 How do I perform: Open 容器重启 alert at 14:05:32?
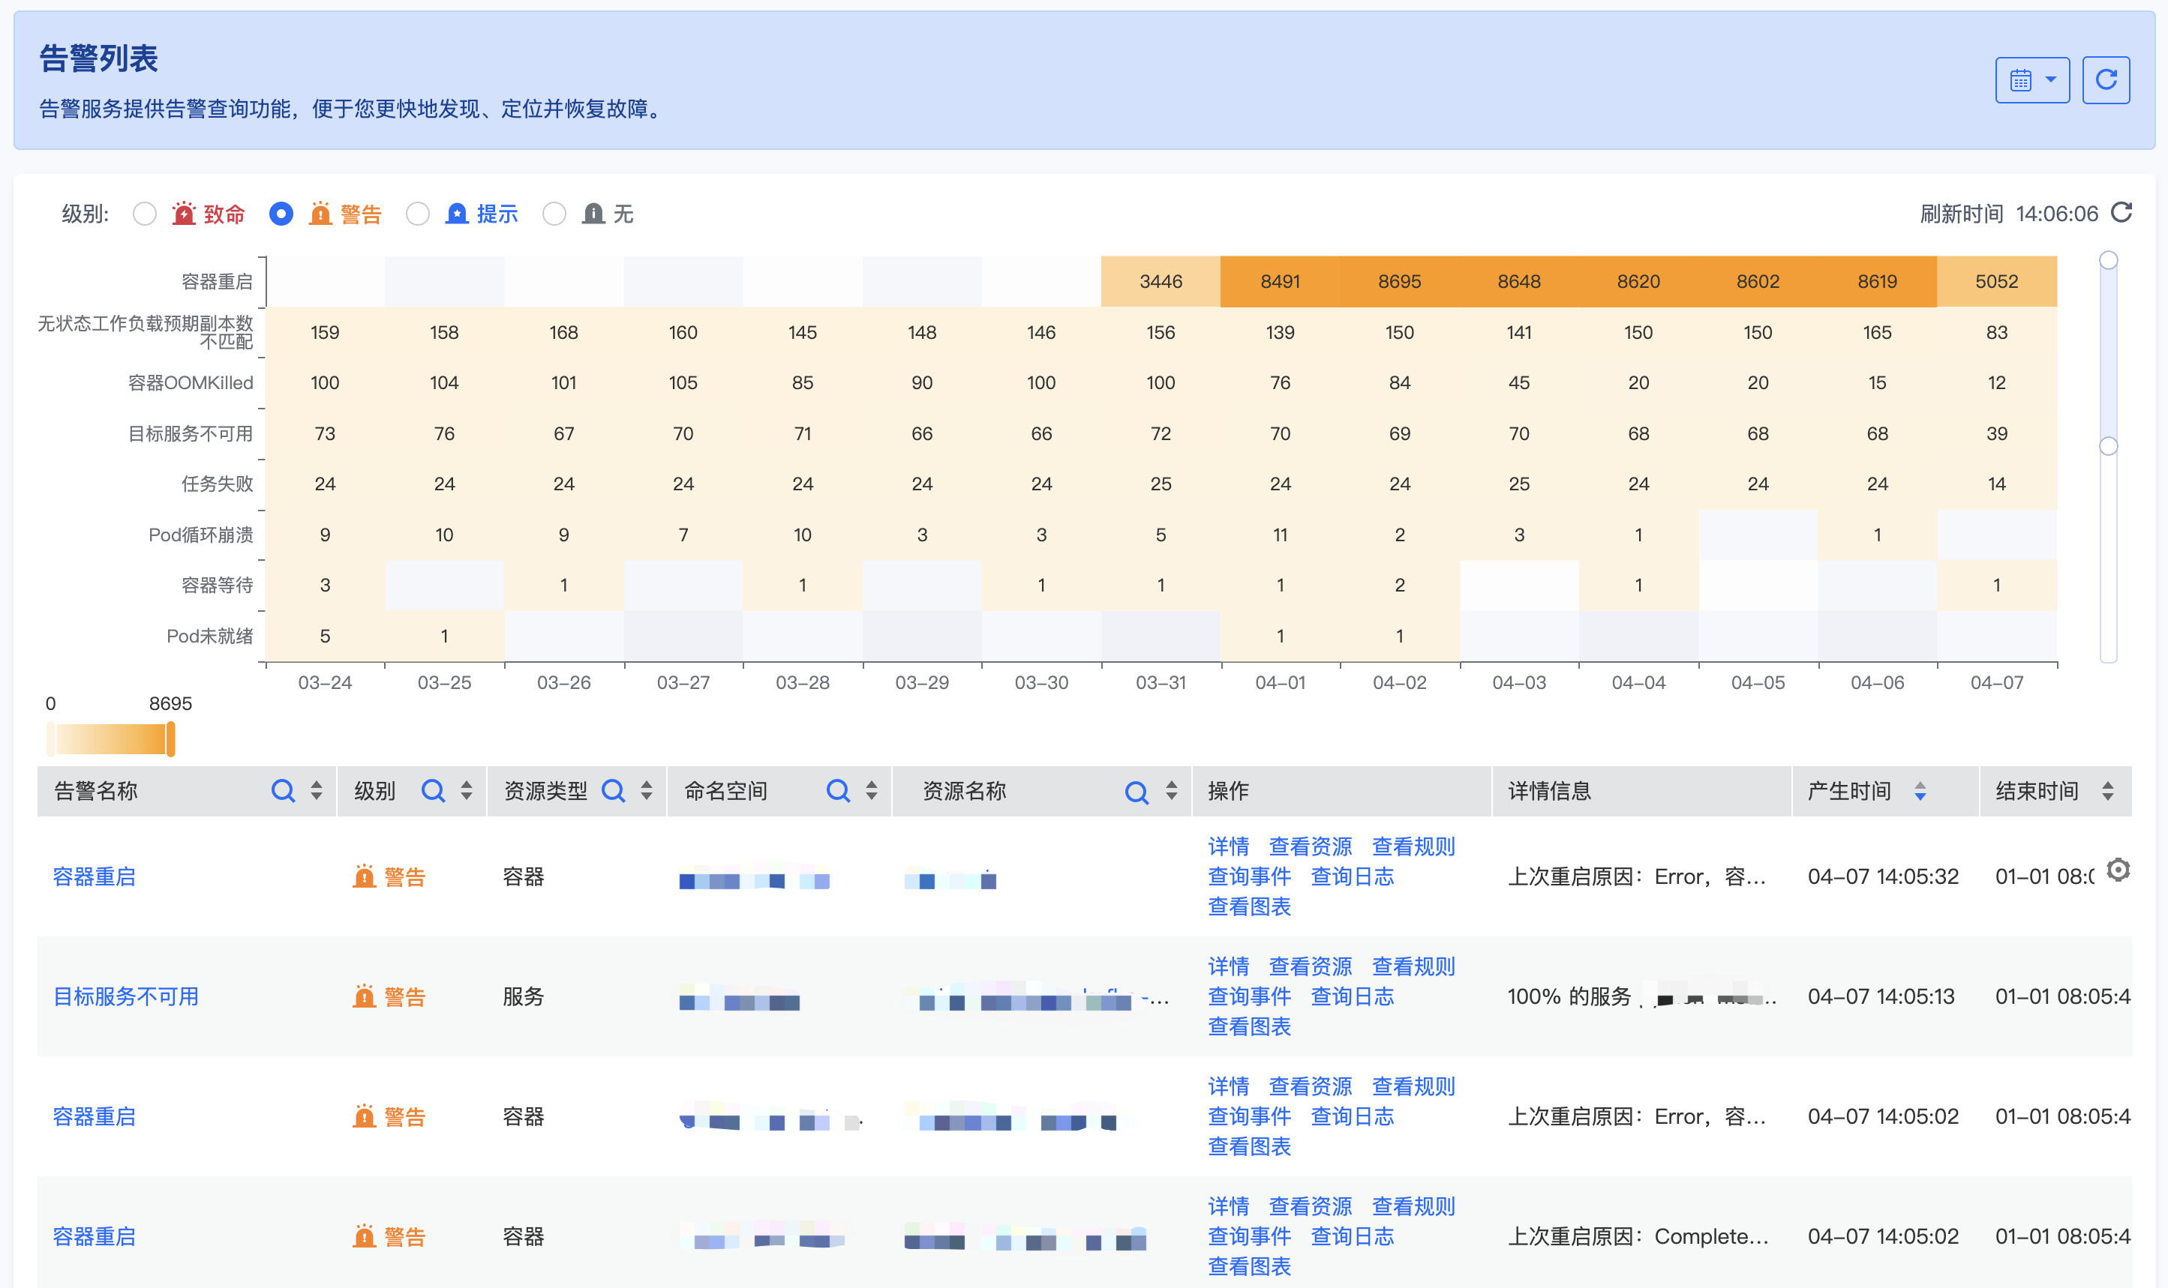[95, 876]
